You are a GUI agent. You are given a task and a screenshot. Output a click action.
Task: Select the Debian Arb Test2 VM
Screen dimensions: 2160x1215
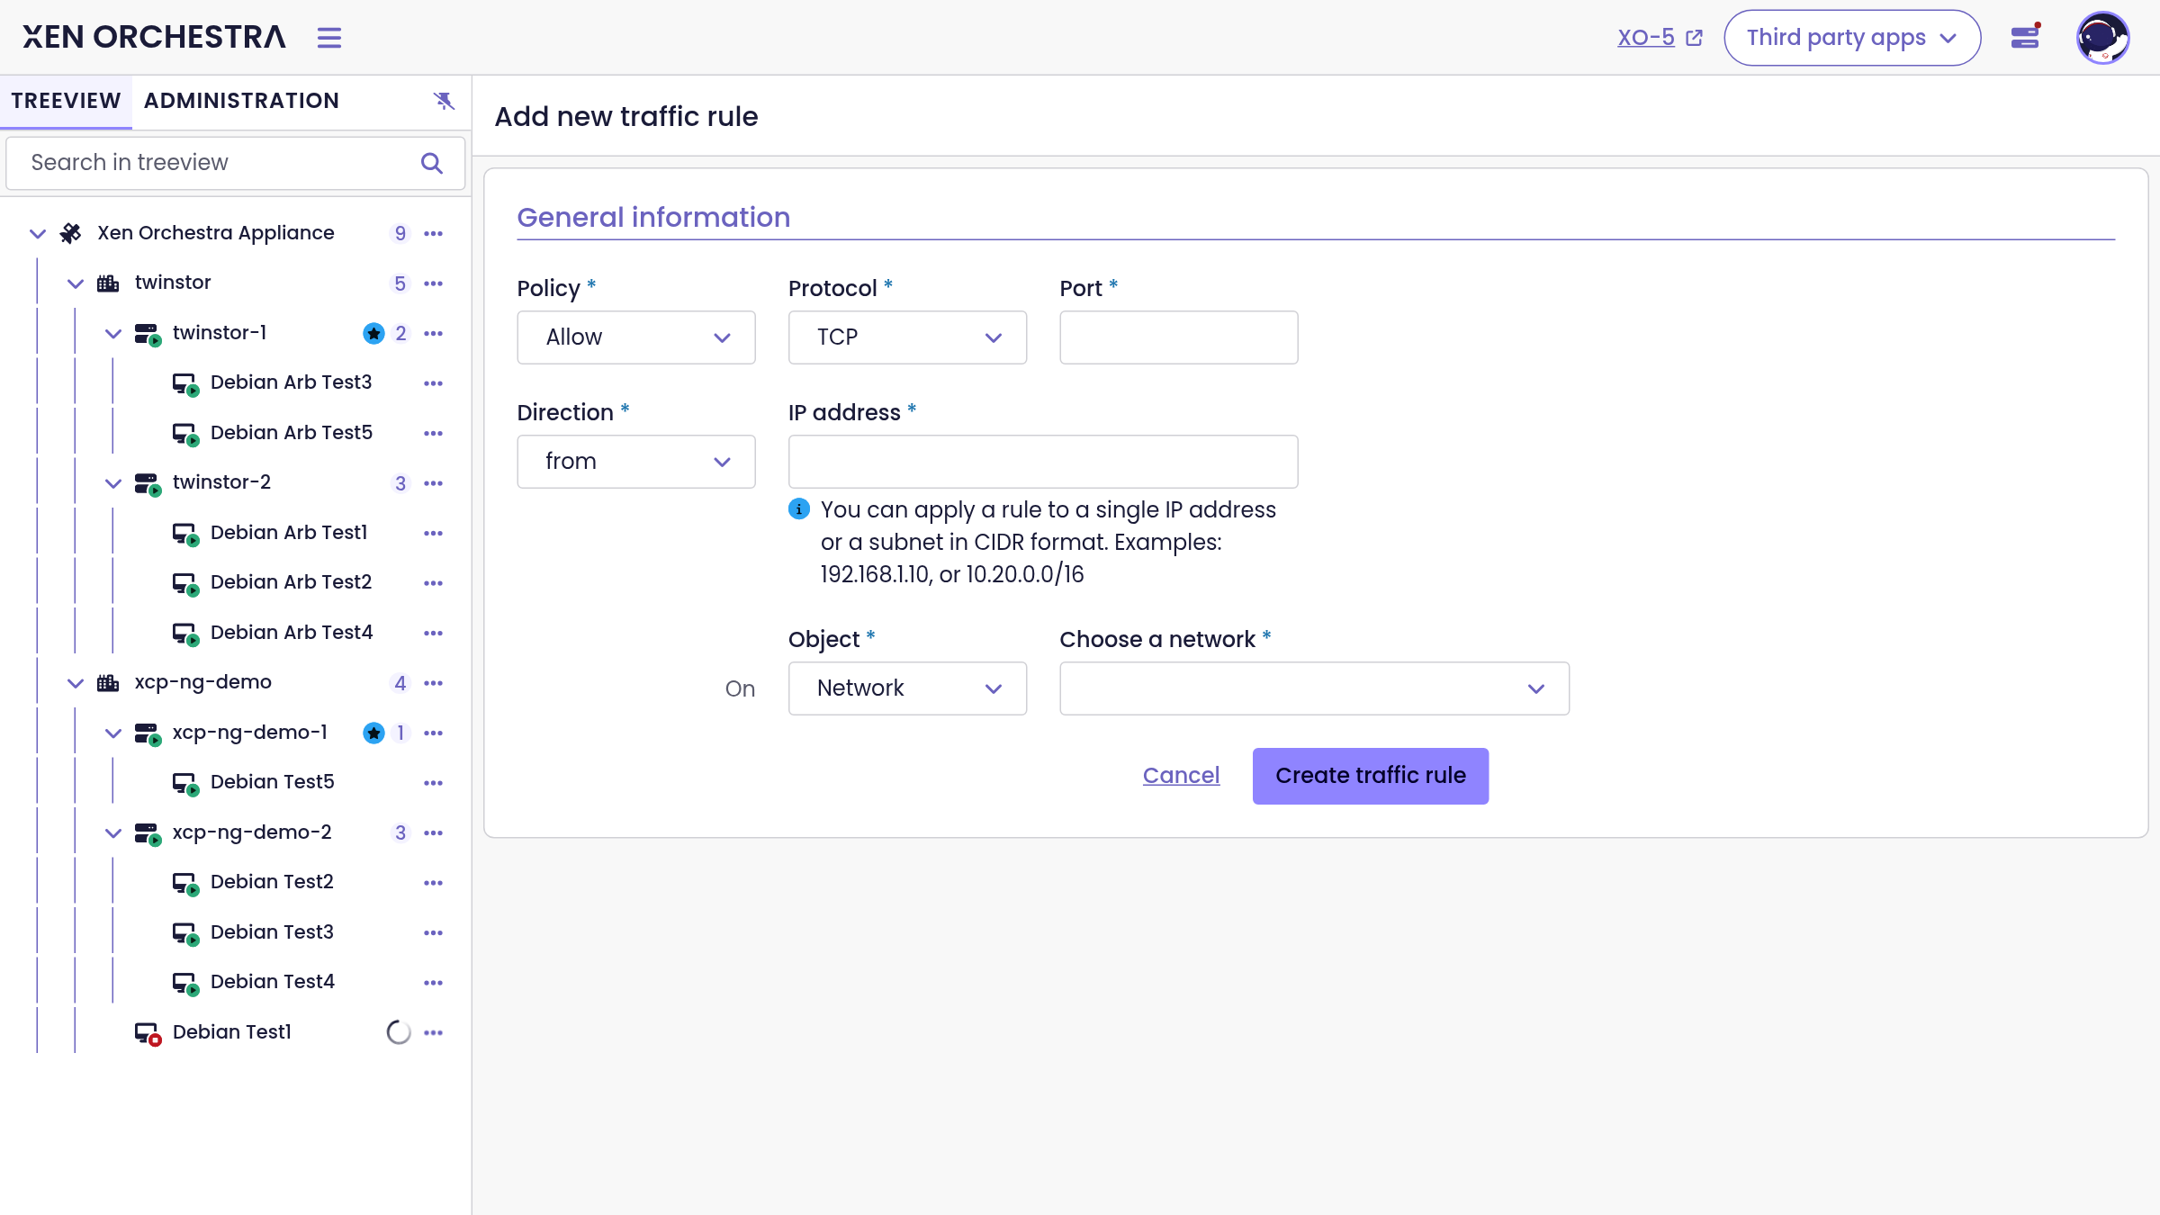point(291,582)
